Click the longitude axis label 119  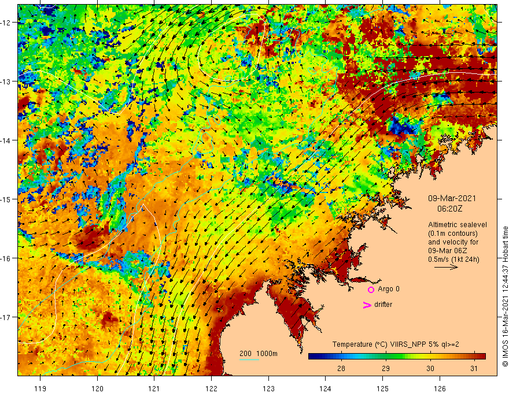pyautogui.click(x=40, y=388)
